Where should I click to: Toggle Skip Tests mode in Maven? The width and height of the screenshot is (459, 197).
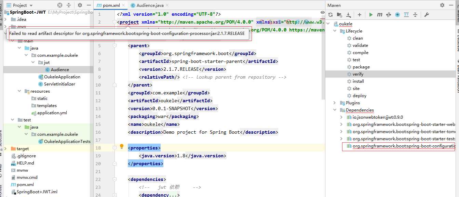397,15
